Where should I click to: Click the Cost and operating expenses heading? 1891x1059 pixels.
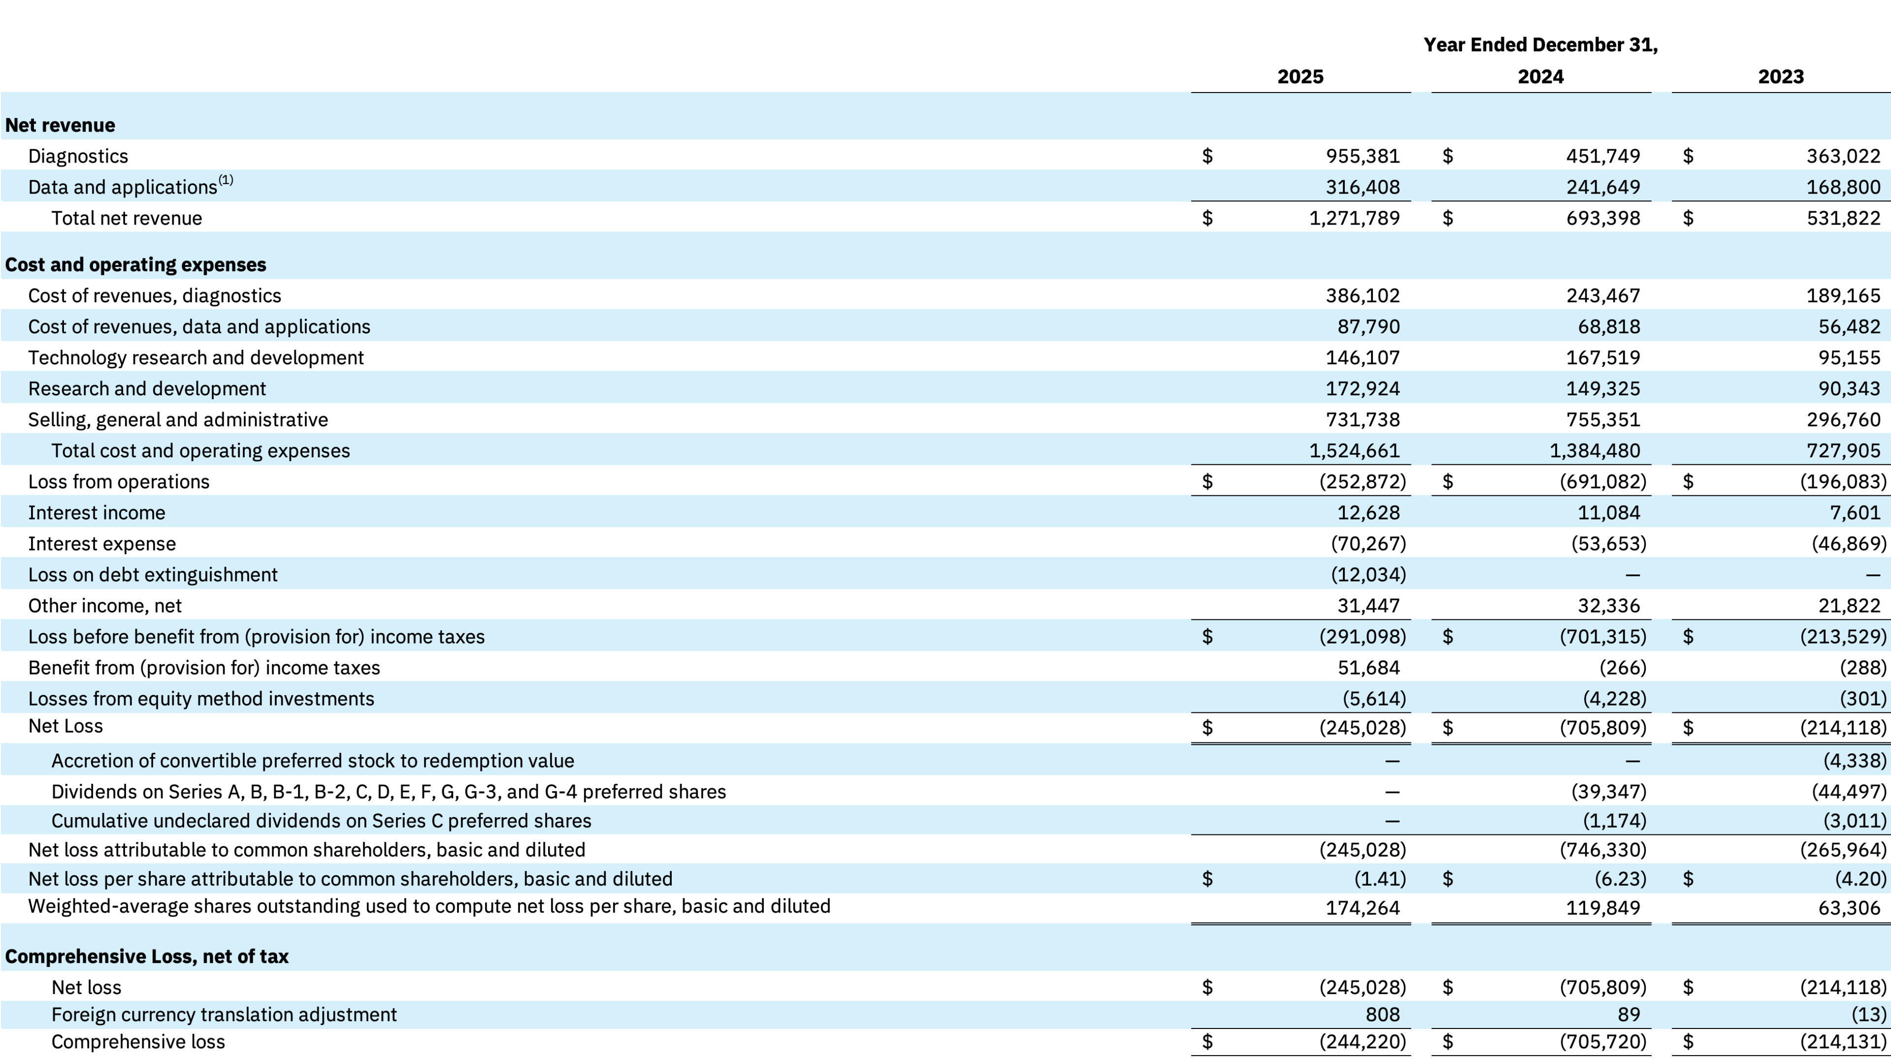coord(136,265)
